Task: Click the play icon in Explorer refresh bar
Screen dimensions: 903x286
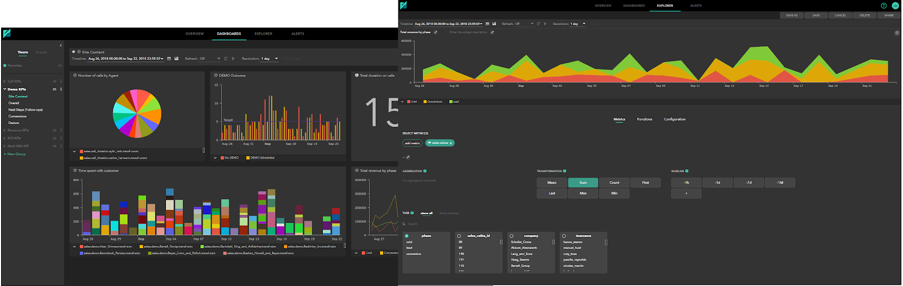Action: coord(545,24)
